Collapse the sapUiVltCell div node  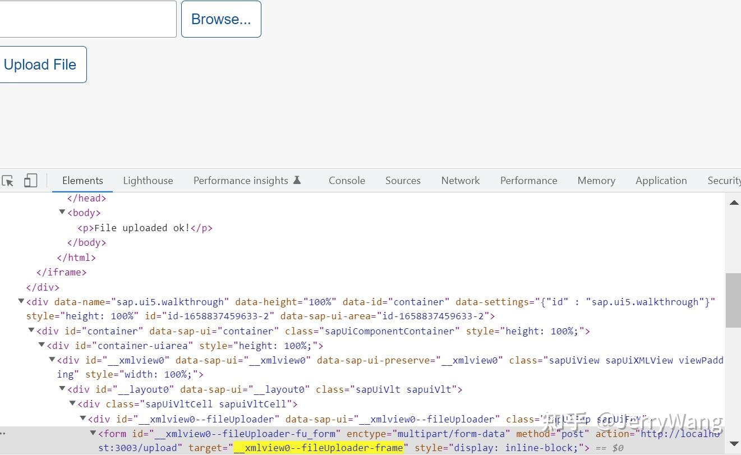pos(72,403)
